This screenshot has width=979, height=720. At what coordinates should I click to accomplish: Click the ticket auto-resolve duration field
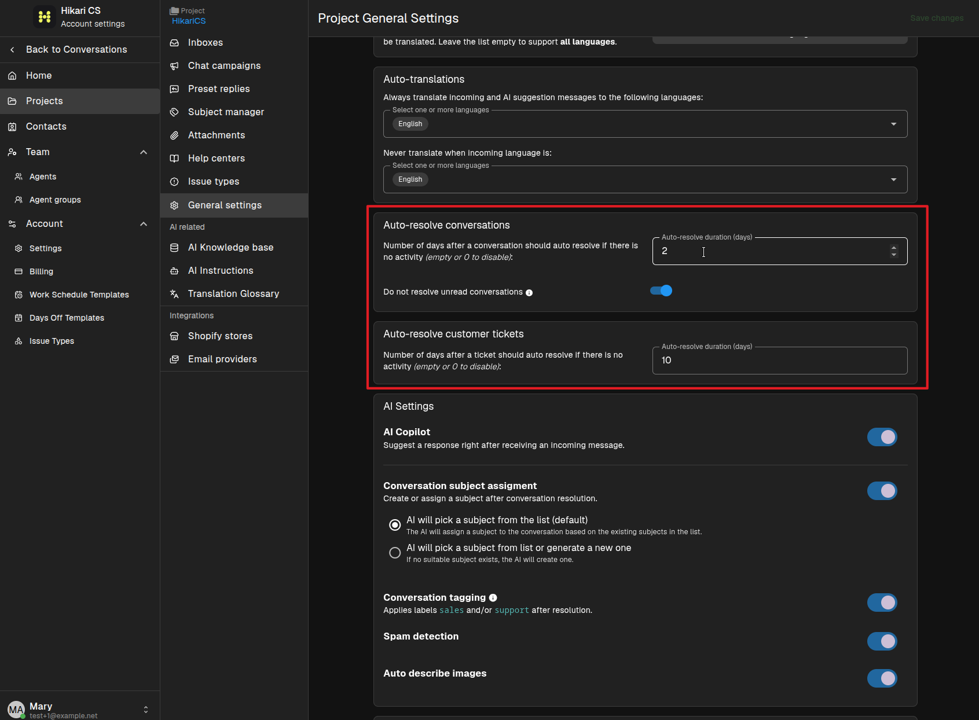780,361
